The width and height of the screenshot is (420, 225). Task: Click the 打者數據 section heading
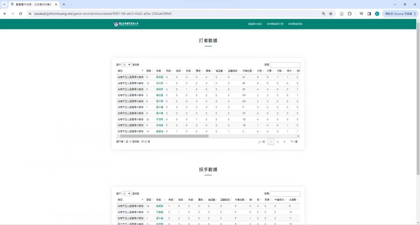(x=208, y=40)
